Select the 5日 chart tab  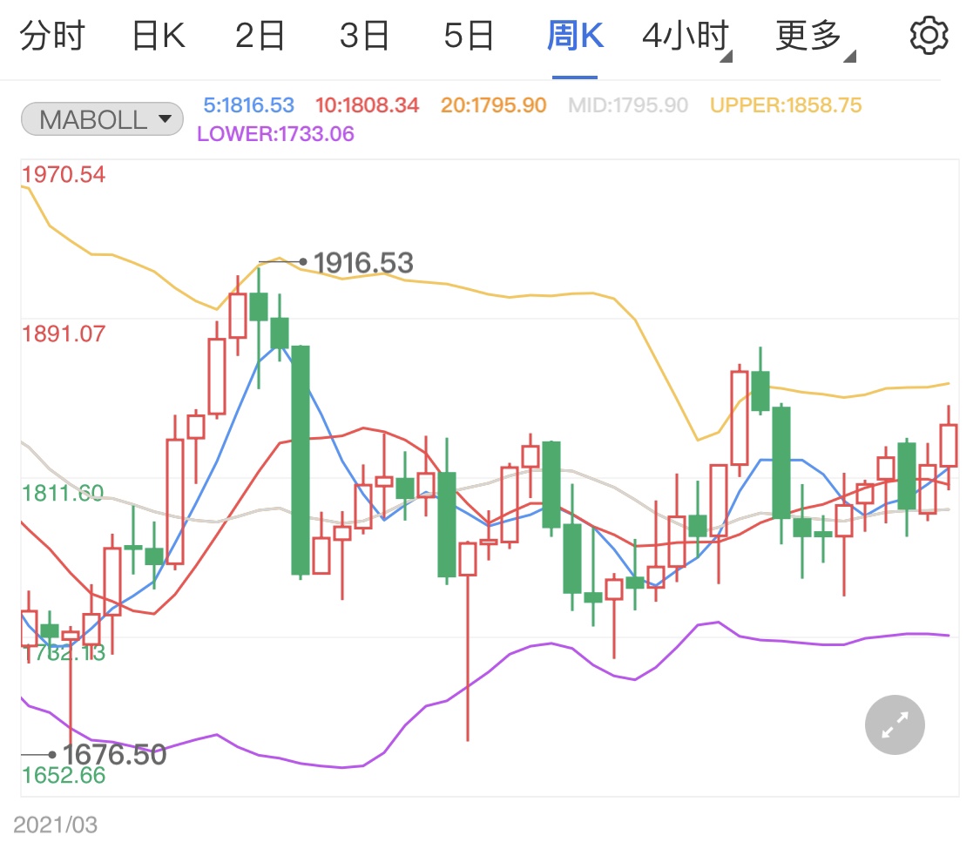click(x=469, y=36)
